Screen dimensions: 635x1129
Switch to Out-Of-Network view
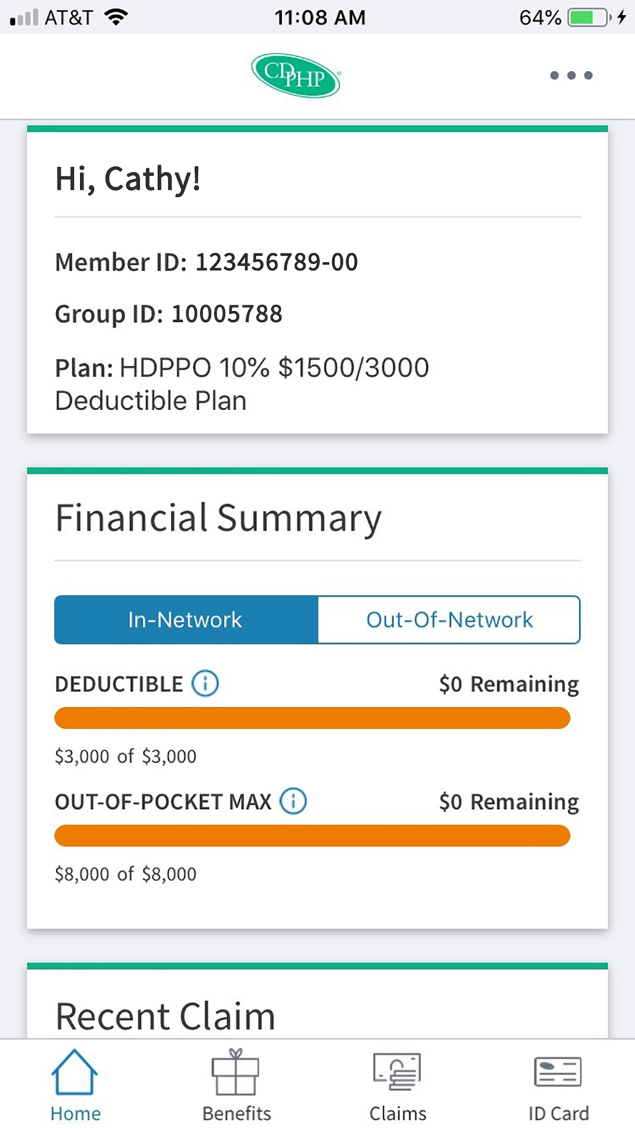tap(449, 620)
